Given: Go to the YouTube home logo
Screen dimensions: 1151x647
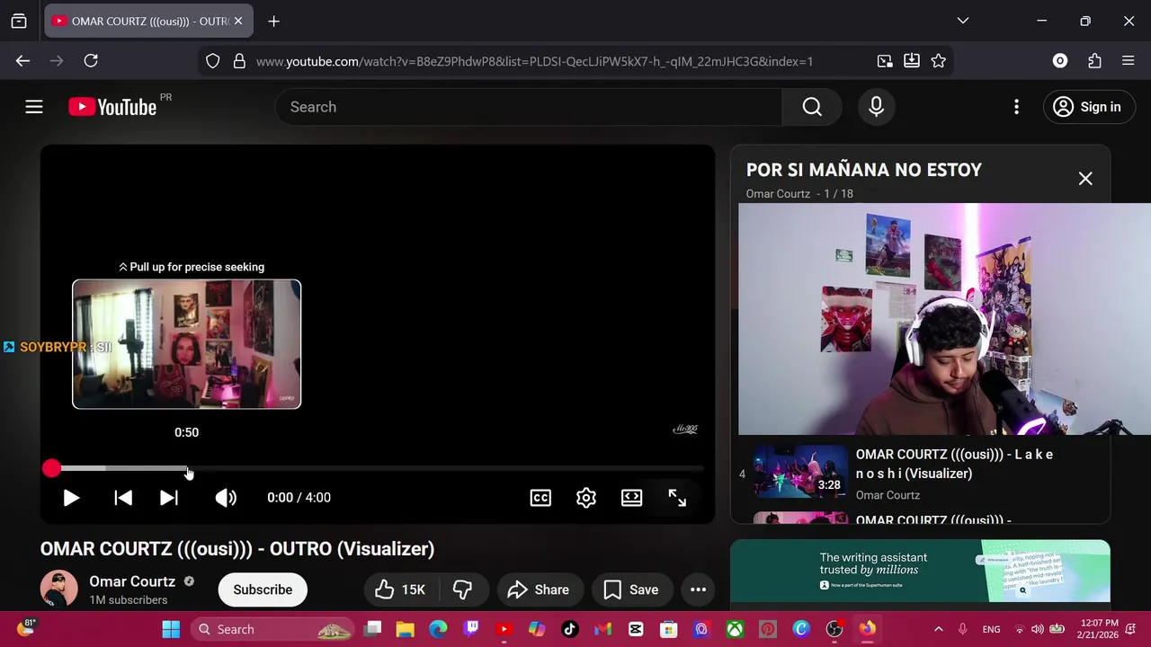Looking at the screenshot, I should point(112,107).
